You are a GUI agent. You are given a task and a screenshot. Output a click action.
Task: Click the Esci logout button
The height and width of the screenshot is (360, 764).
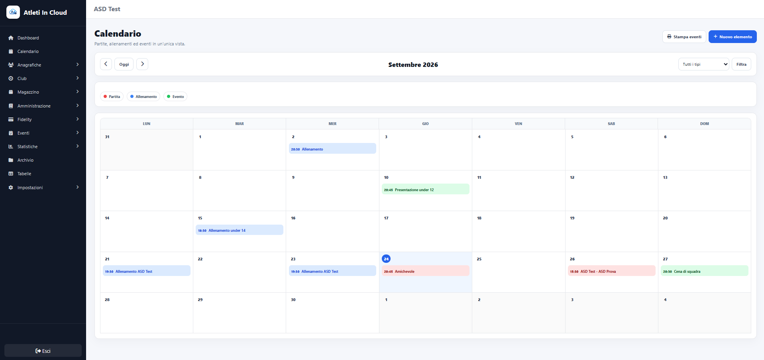pyautogui.click(x=43, y=351)
